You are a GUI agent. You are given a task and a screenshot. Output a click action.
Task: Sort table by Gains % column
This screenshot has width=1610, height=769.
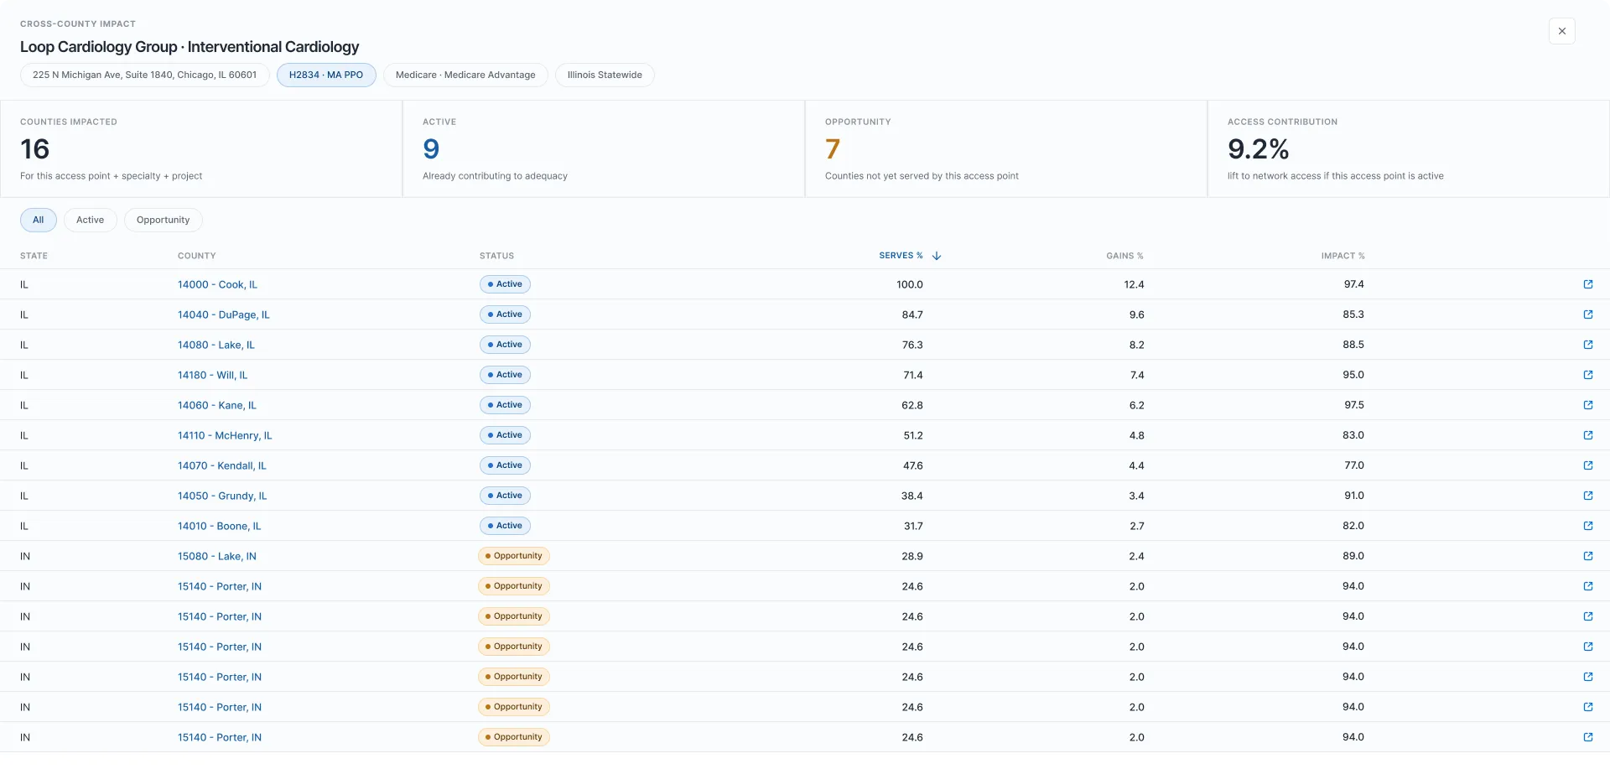point(1124,256)
